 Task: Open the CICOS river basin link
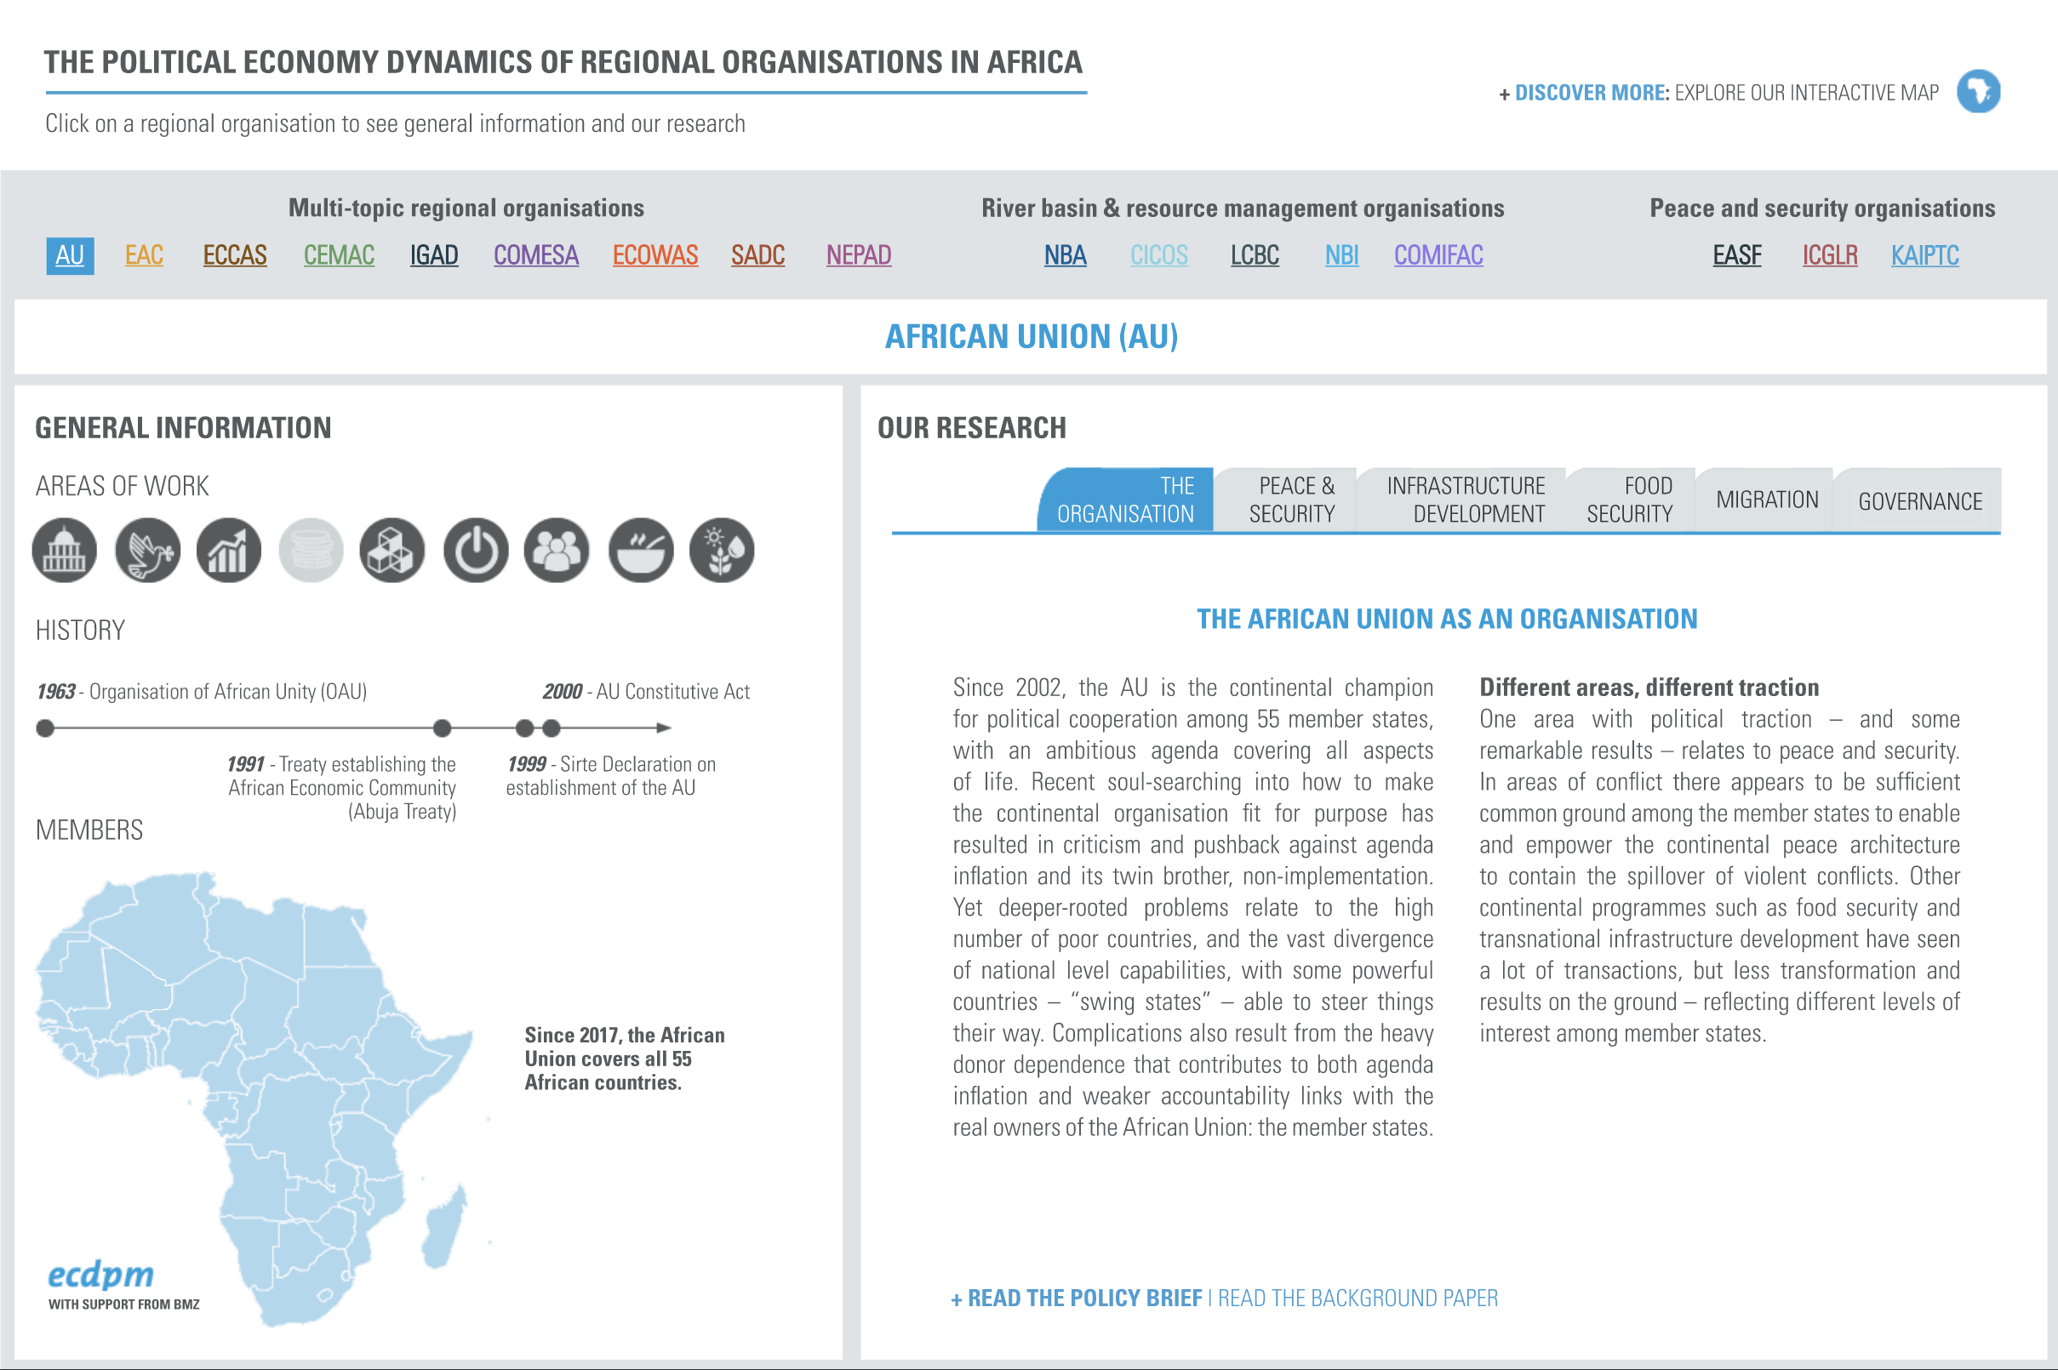(x=1159, y=255)
